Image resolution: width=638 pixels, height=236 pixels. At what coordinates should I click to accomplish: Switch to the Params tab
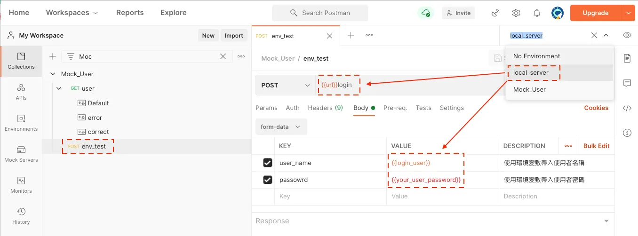click(266, 108)
